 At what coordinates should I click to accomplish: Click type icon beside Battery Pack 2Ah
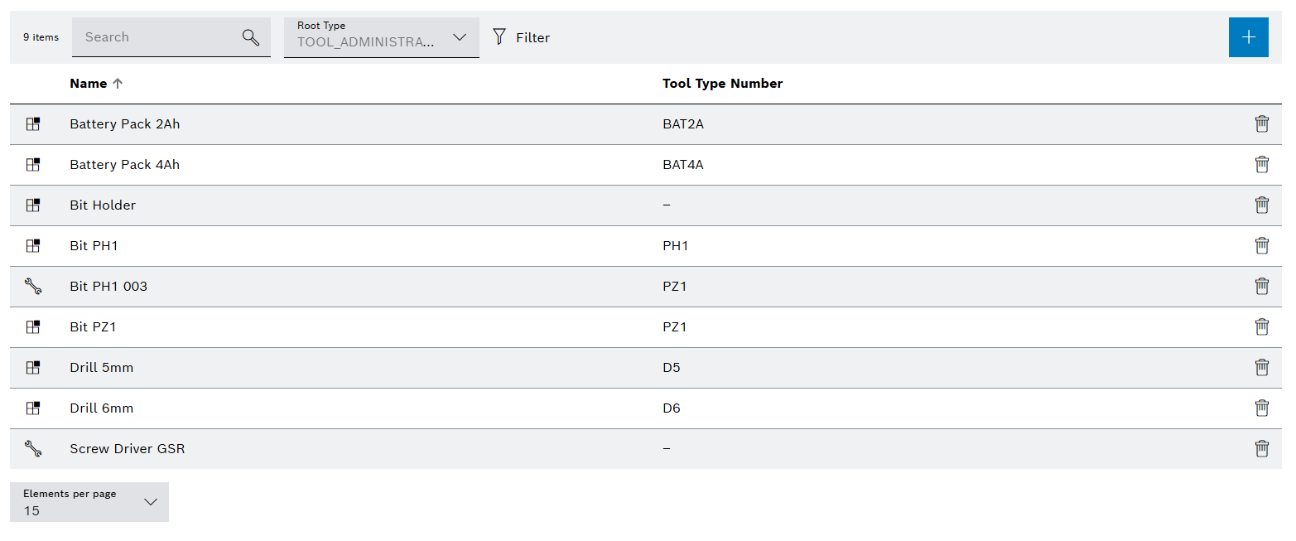(x=33, y=123)
